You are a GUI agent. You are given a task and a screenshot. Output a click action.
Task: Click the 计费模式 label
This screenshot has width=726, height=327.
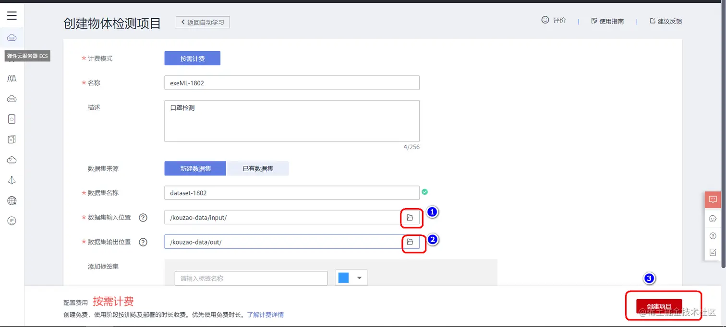[x=100, y=58]
